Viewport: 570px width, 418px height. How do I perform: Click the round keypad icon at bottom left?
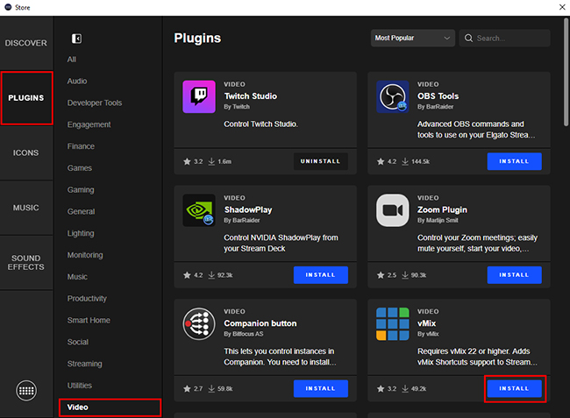pyautogui.click(x=26, y=391)
